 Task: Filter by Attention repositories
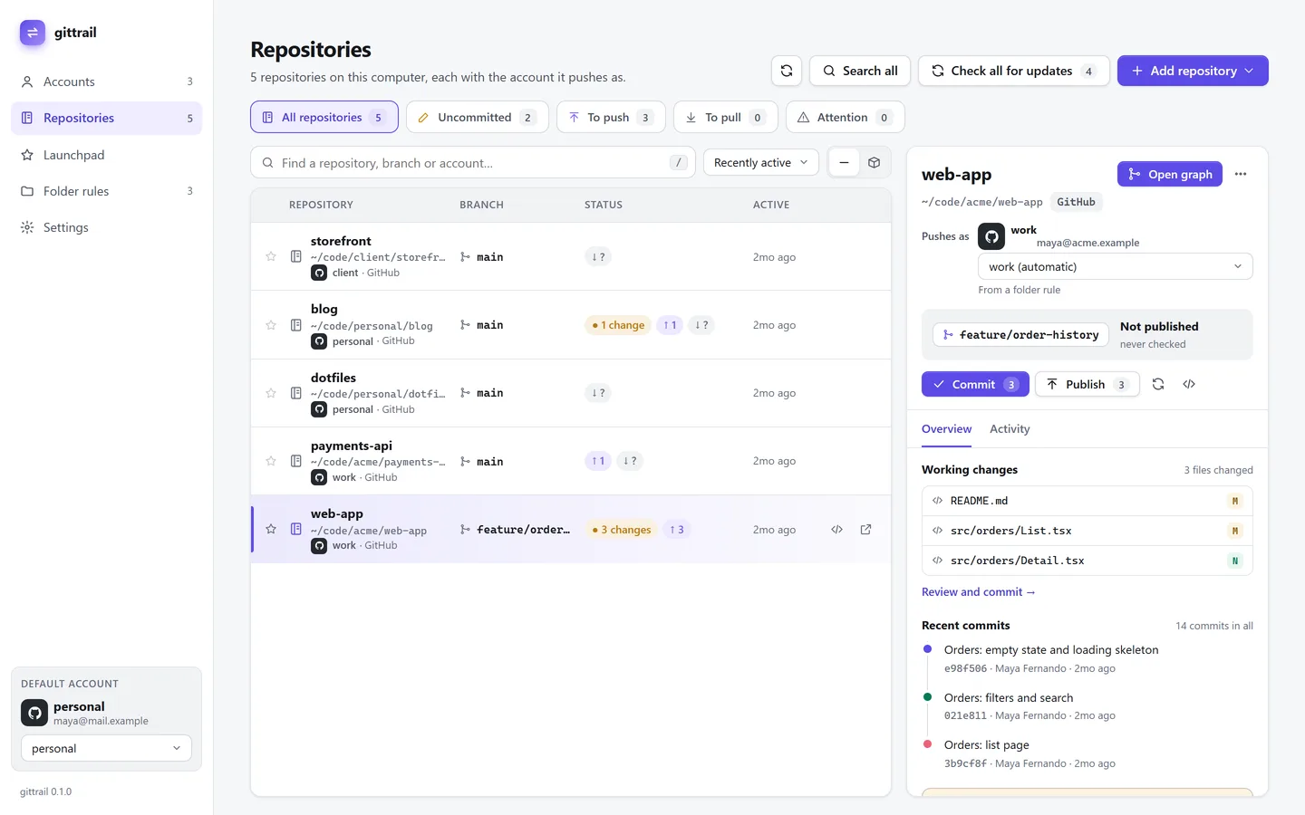(846, 118)
